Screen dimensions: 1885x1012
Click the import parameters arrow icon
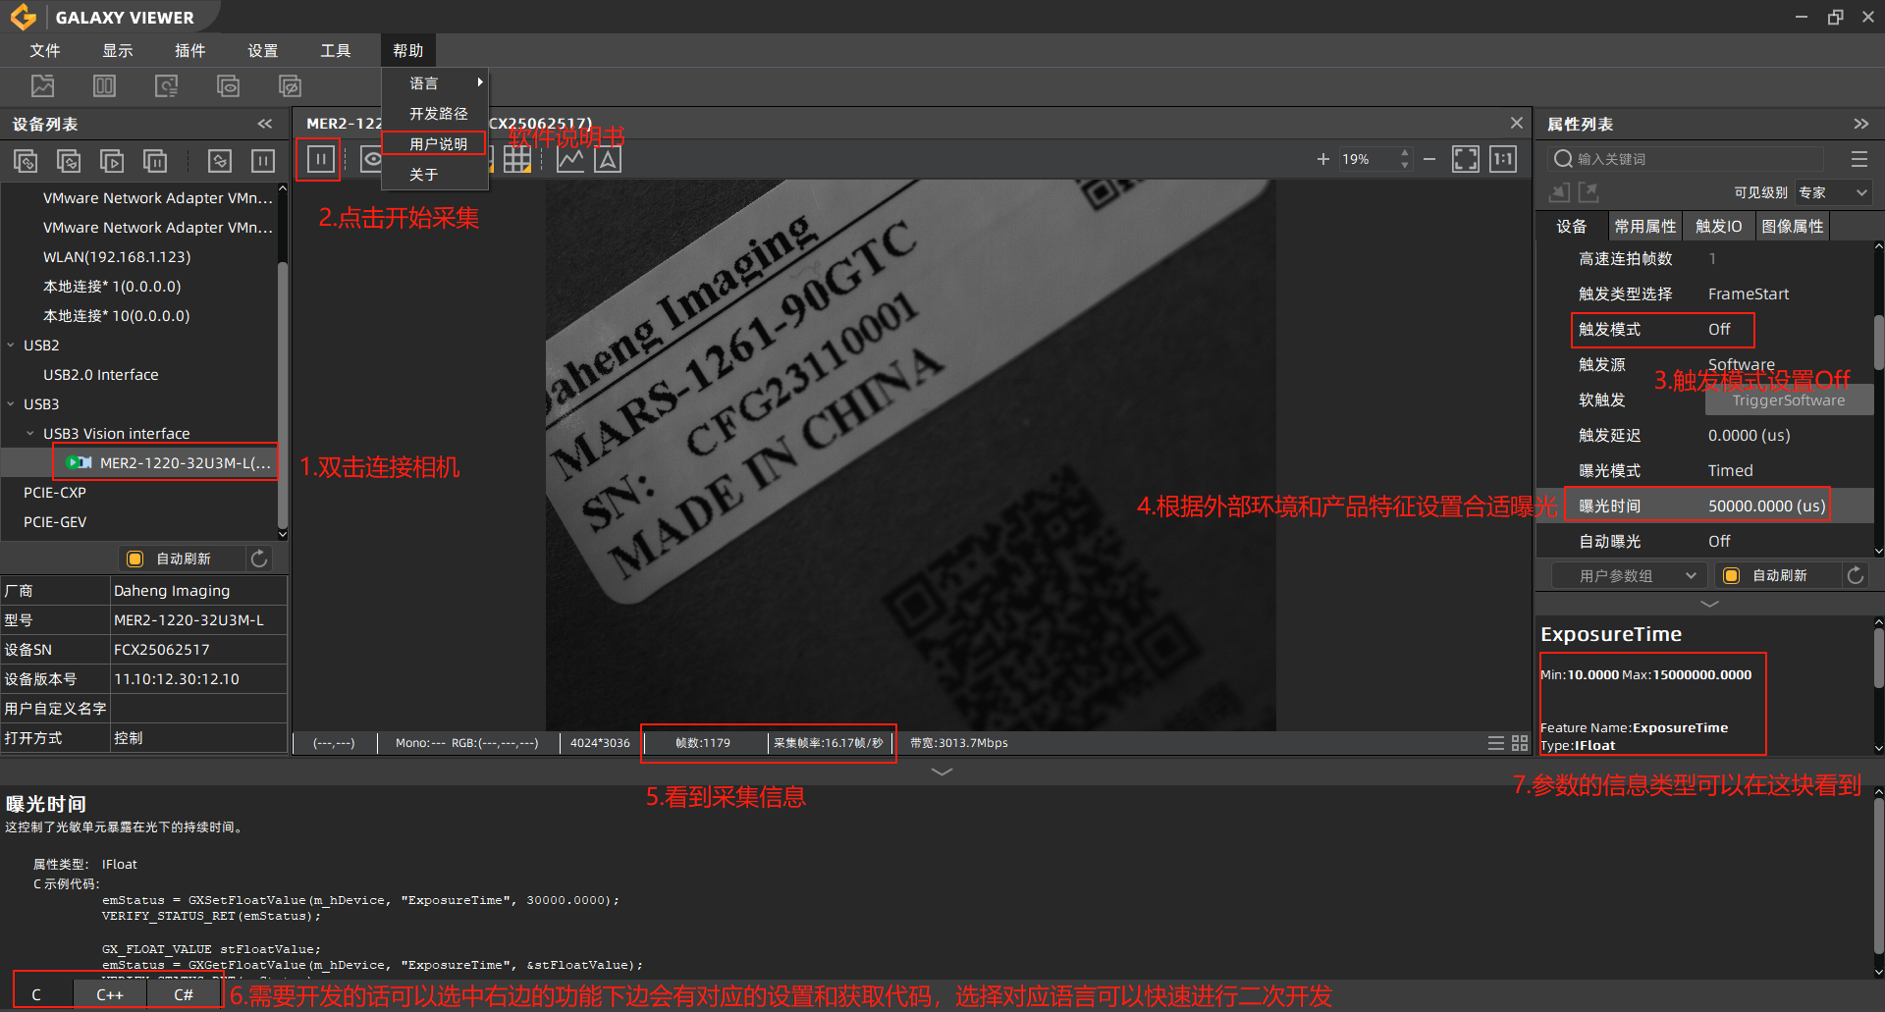point(1559,192)
